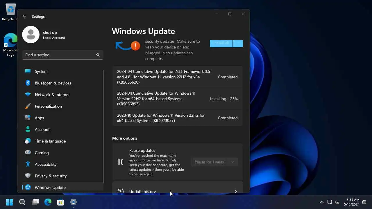Select the KB4023057 update row
This screenshot has width=372, height=209.
tap(178, 118)
